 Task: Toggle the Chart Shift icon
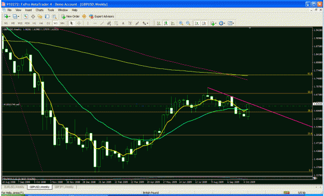click(x=204, y=23)
